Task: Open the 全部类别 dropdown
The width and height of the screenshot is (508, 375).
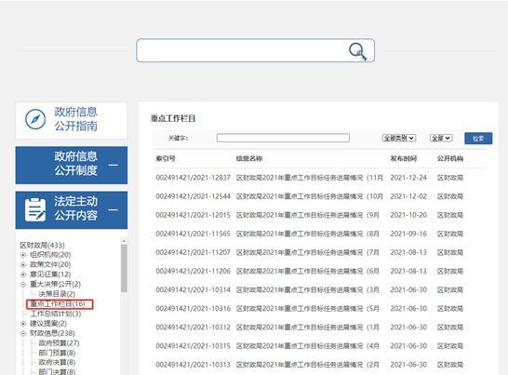Action: (x=399, y=138)
